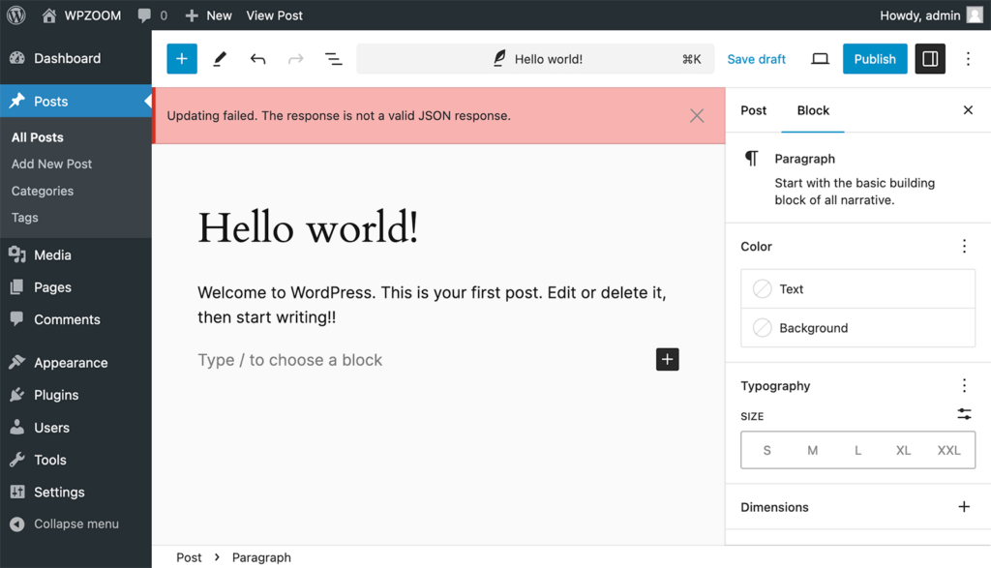
Task: Open the Hello world! command palette bar
Action: click(x=535, y=59)
